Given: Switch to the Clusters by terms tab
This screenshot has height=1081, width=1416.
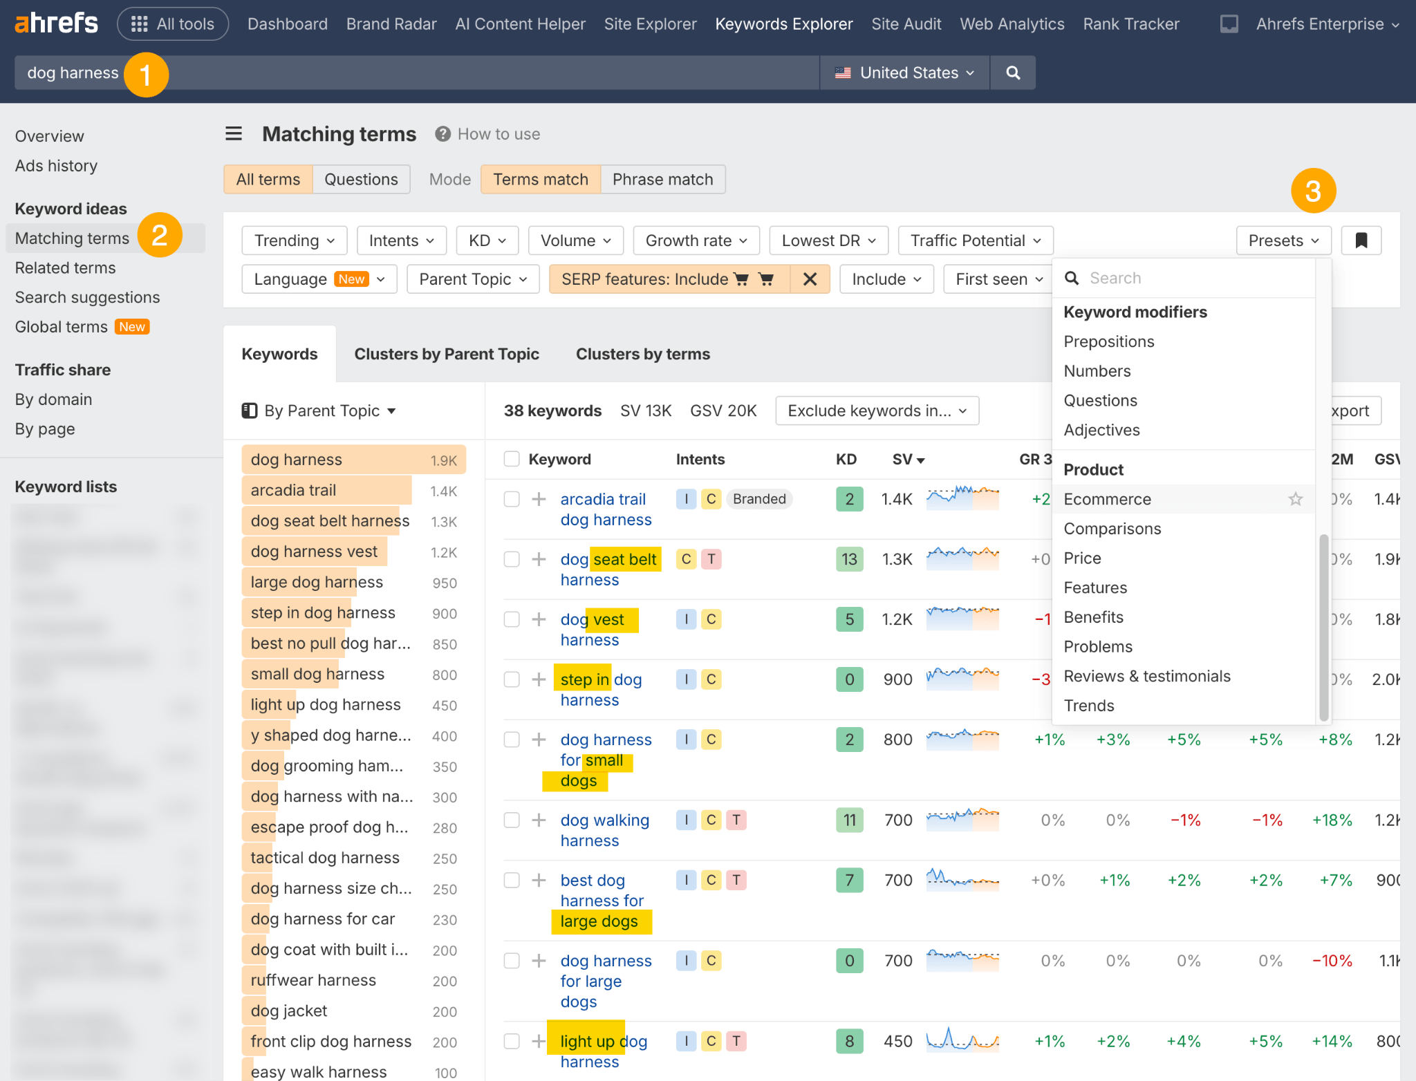Looking at the screenshot, I should point(642,353).
